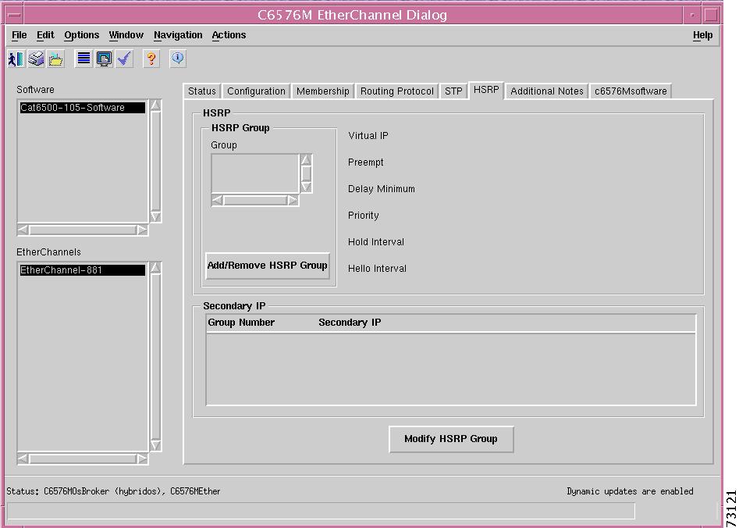Switch to the Membership tab
This screenshot has height=528, width=739.
(x=322, y=91)
